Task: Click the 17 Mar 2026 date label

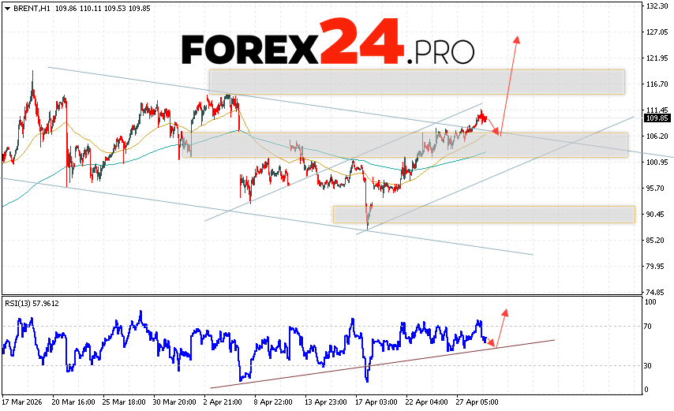Action: [24, 401]
